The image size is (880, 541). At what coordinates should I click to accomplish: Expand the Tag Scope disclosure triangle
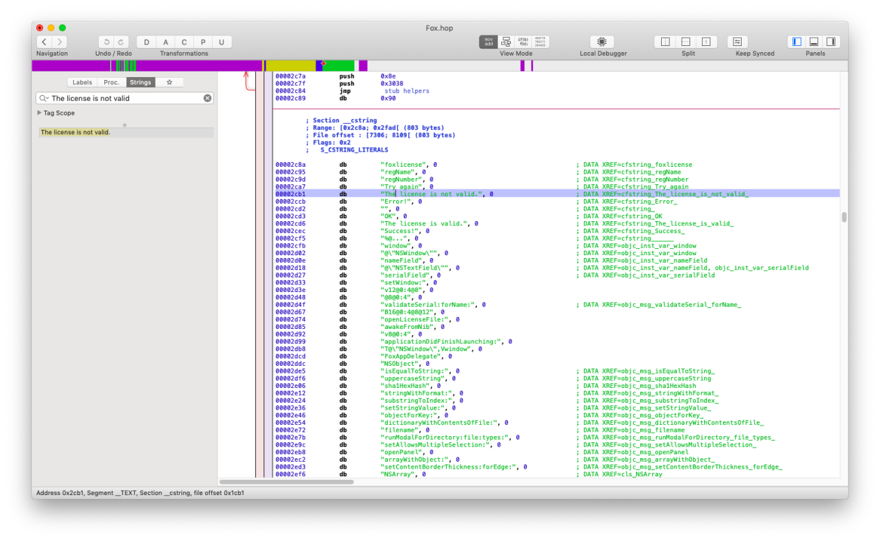(x=39, y=113)
